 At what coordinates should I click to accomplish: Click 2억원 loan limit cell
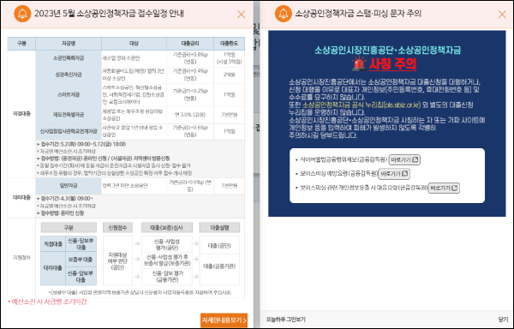tap(229, 75)
